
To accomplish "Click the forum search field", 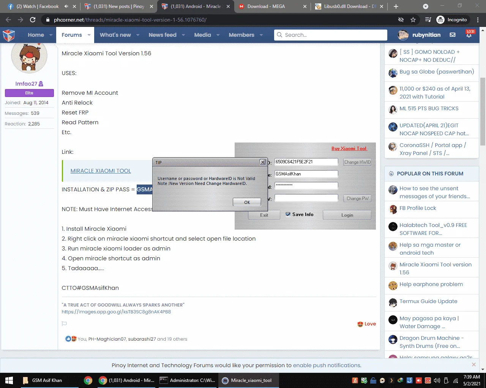I will coord(331,35).
